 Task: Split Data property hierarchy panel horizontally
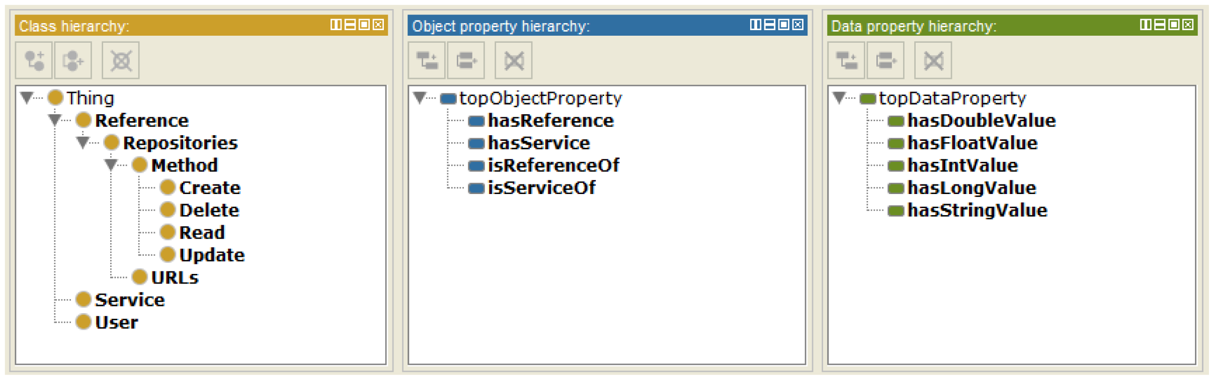click(1160, 25)
